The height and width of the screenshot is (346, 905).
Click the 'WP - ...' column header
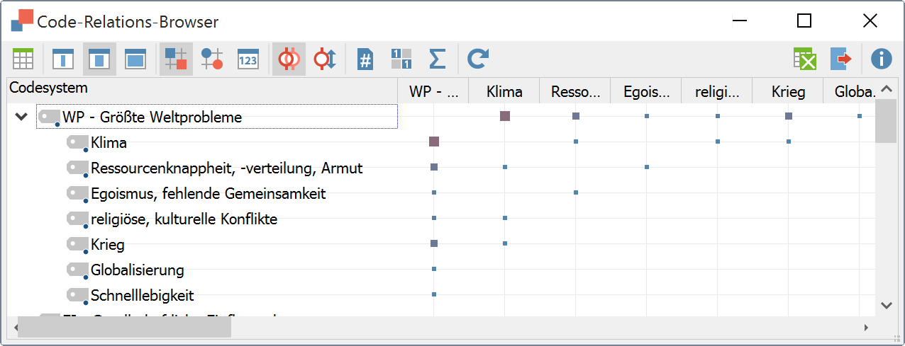click(433, 91)
